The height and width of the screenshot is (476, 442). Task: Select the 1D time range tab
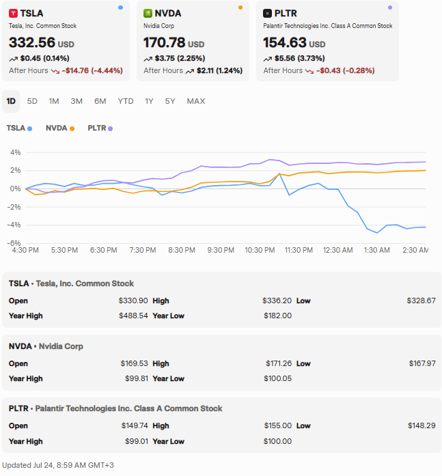11,101
